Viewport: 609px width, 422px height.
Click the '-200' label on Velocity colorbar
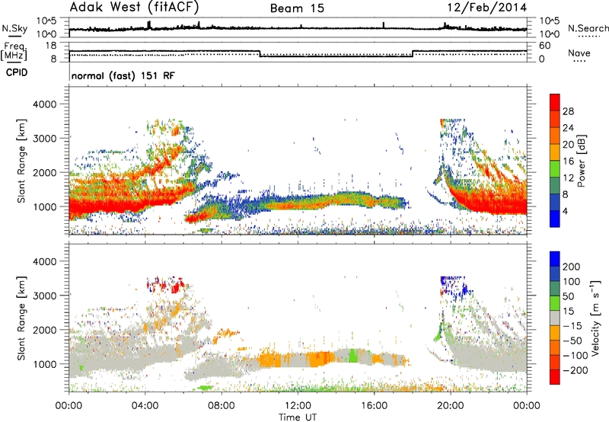576,370
